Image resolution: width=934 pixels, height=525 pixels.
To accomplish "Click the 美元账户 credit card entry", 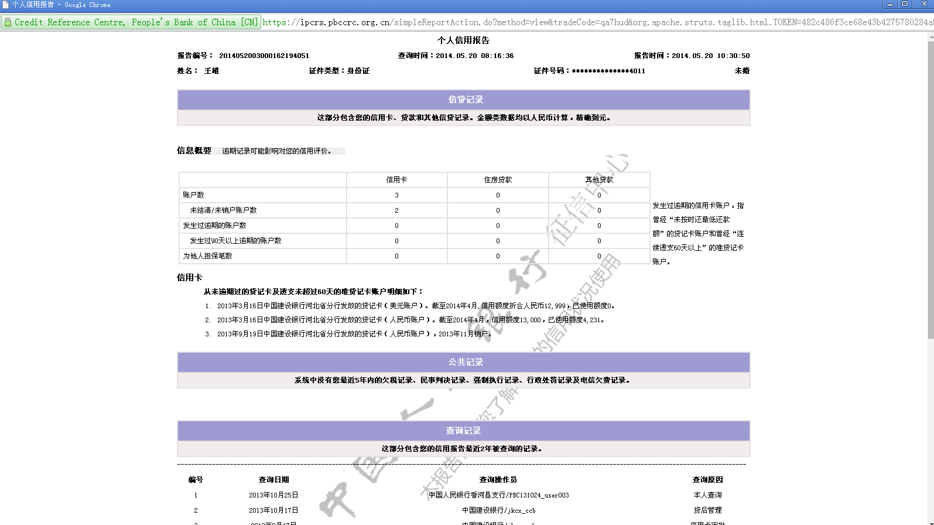I will pyautogui.click(x=416, y=306).
